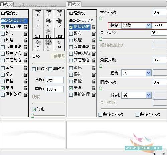Check the 翻转 X box
The image size is (167, 155).
pos(34,69)
